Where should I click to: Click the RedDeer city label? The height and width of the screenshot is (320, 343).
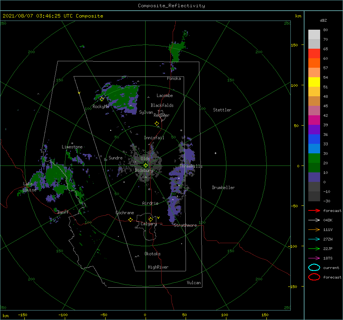[x=162, y=115]
